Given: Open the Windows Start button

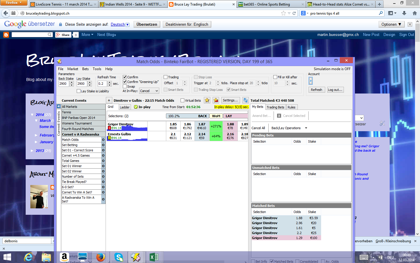Looking at the screenshot, I should tap(7, 257).
